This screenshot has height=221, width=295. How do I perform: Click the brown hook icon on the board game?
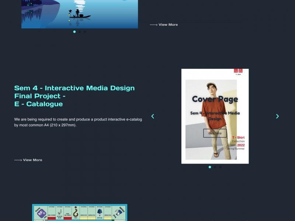[x=76, y=213]
